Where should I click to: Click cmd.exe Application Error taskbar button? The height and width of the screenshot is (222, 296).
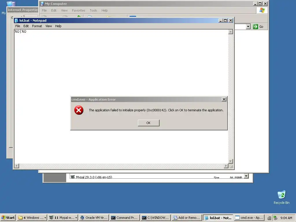coord(249,218)
